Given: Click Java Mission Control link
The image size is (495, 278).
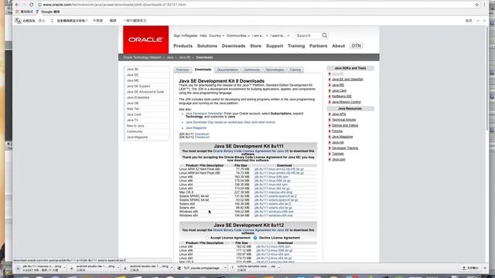Looking at the screenshot, I should click(346, 102).
